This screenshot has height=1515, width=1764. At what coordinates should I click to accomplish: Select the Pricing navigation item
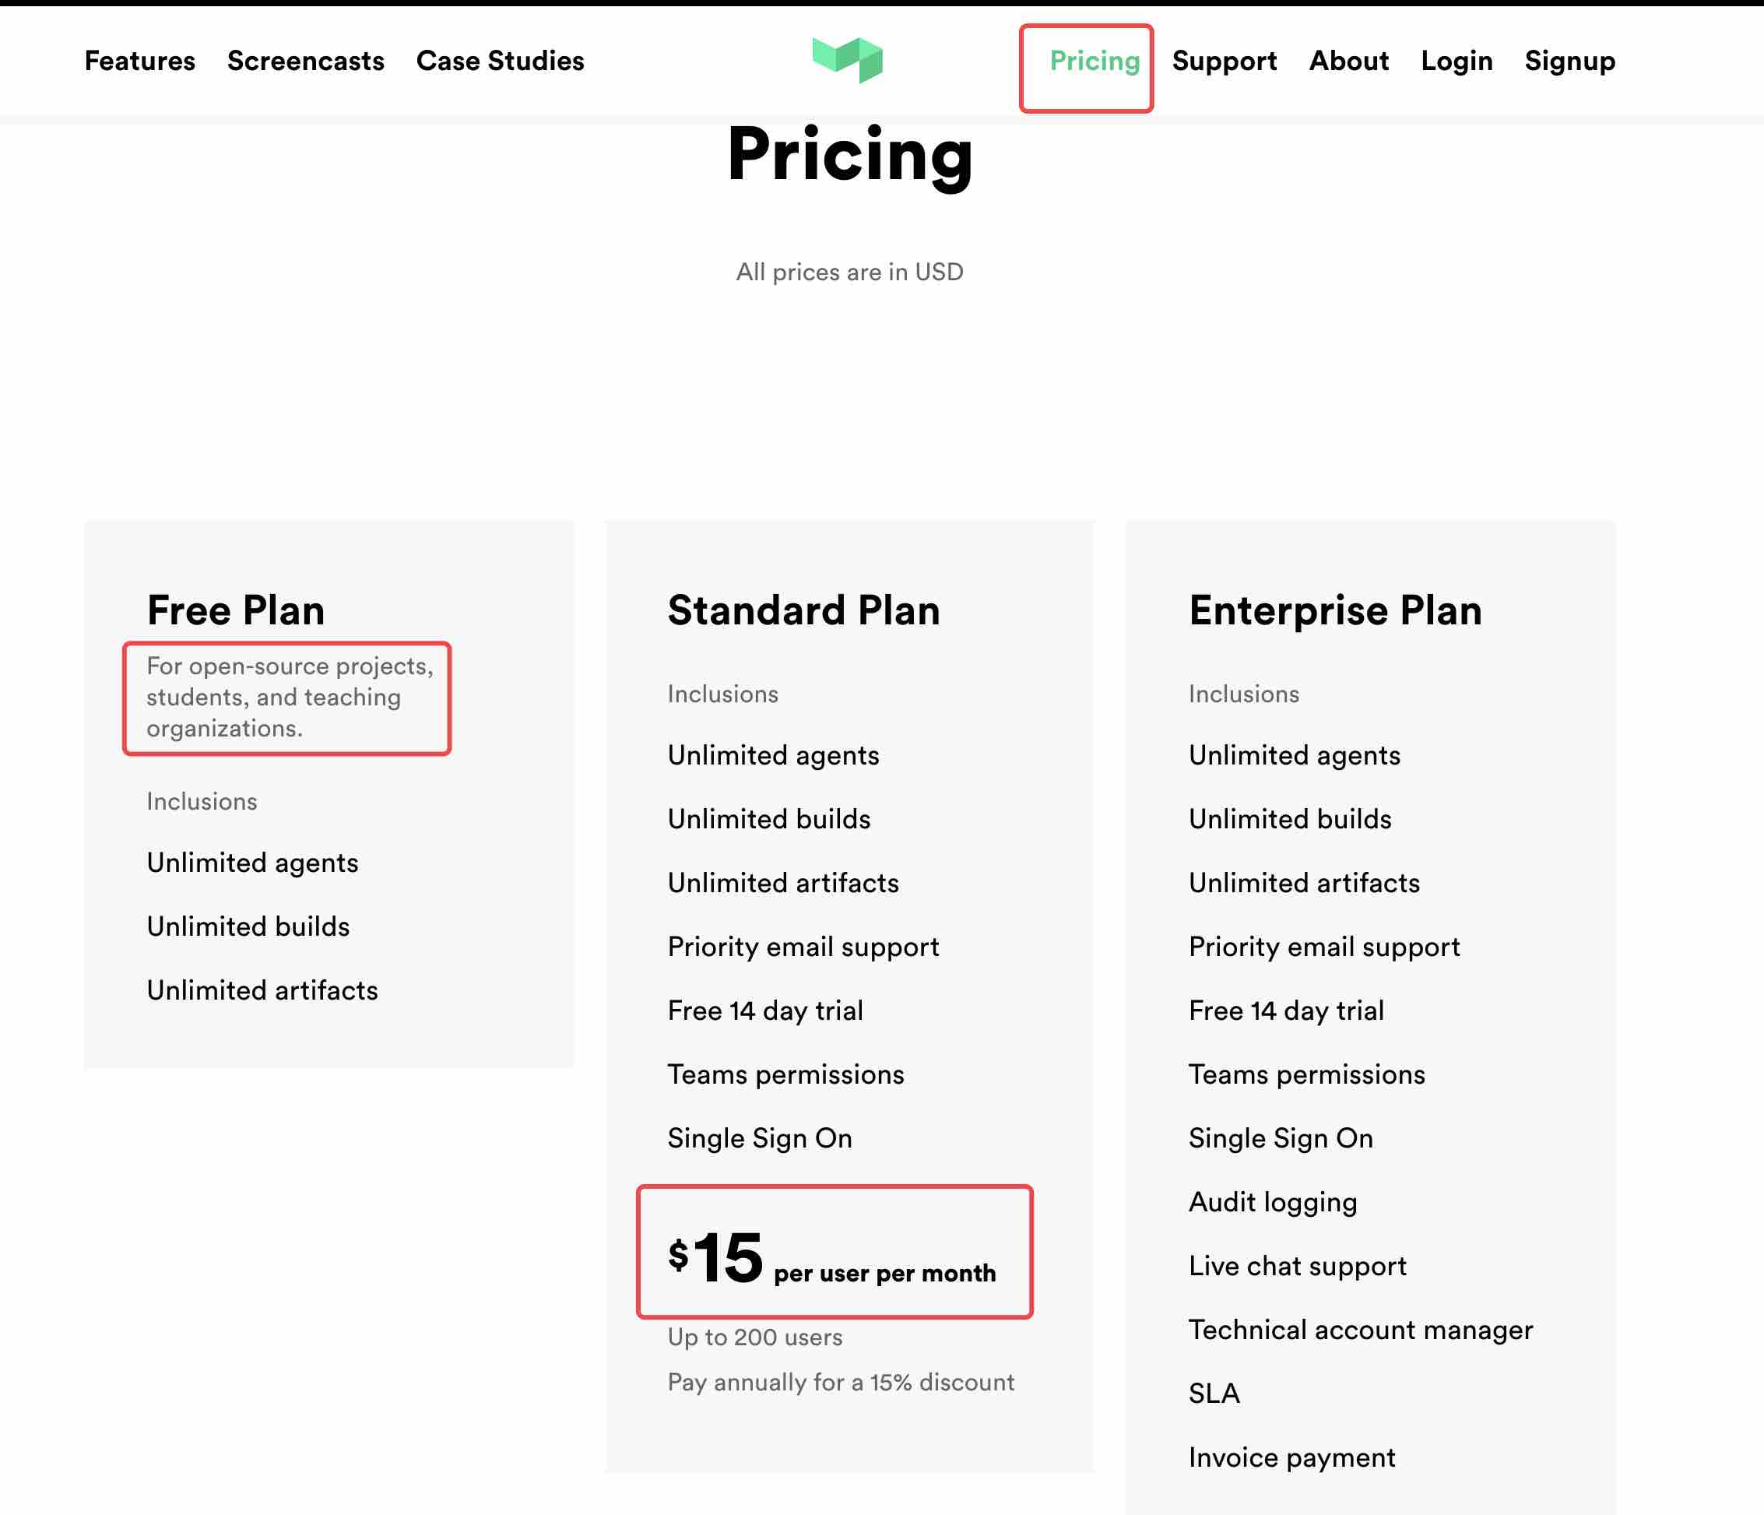coord(1094,62)
